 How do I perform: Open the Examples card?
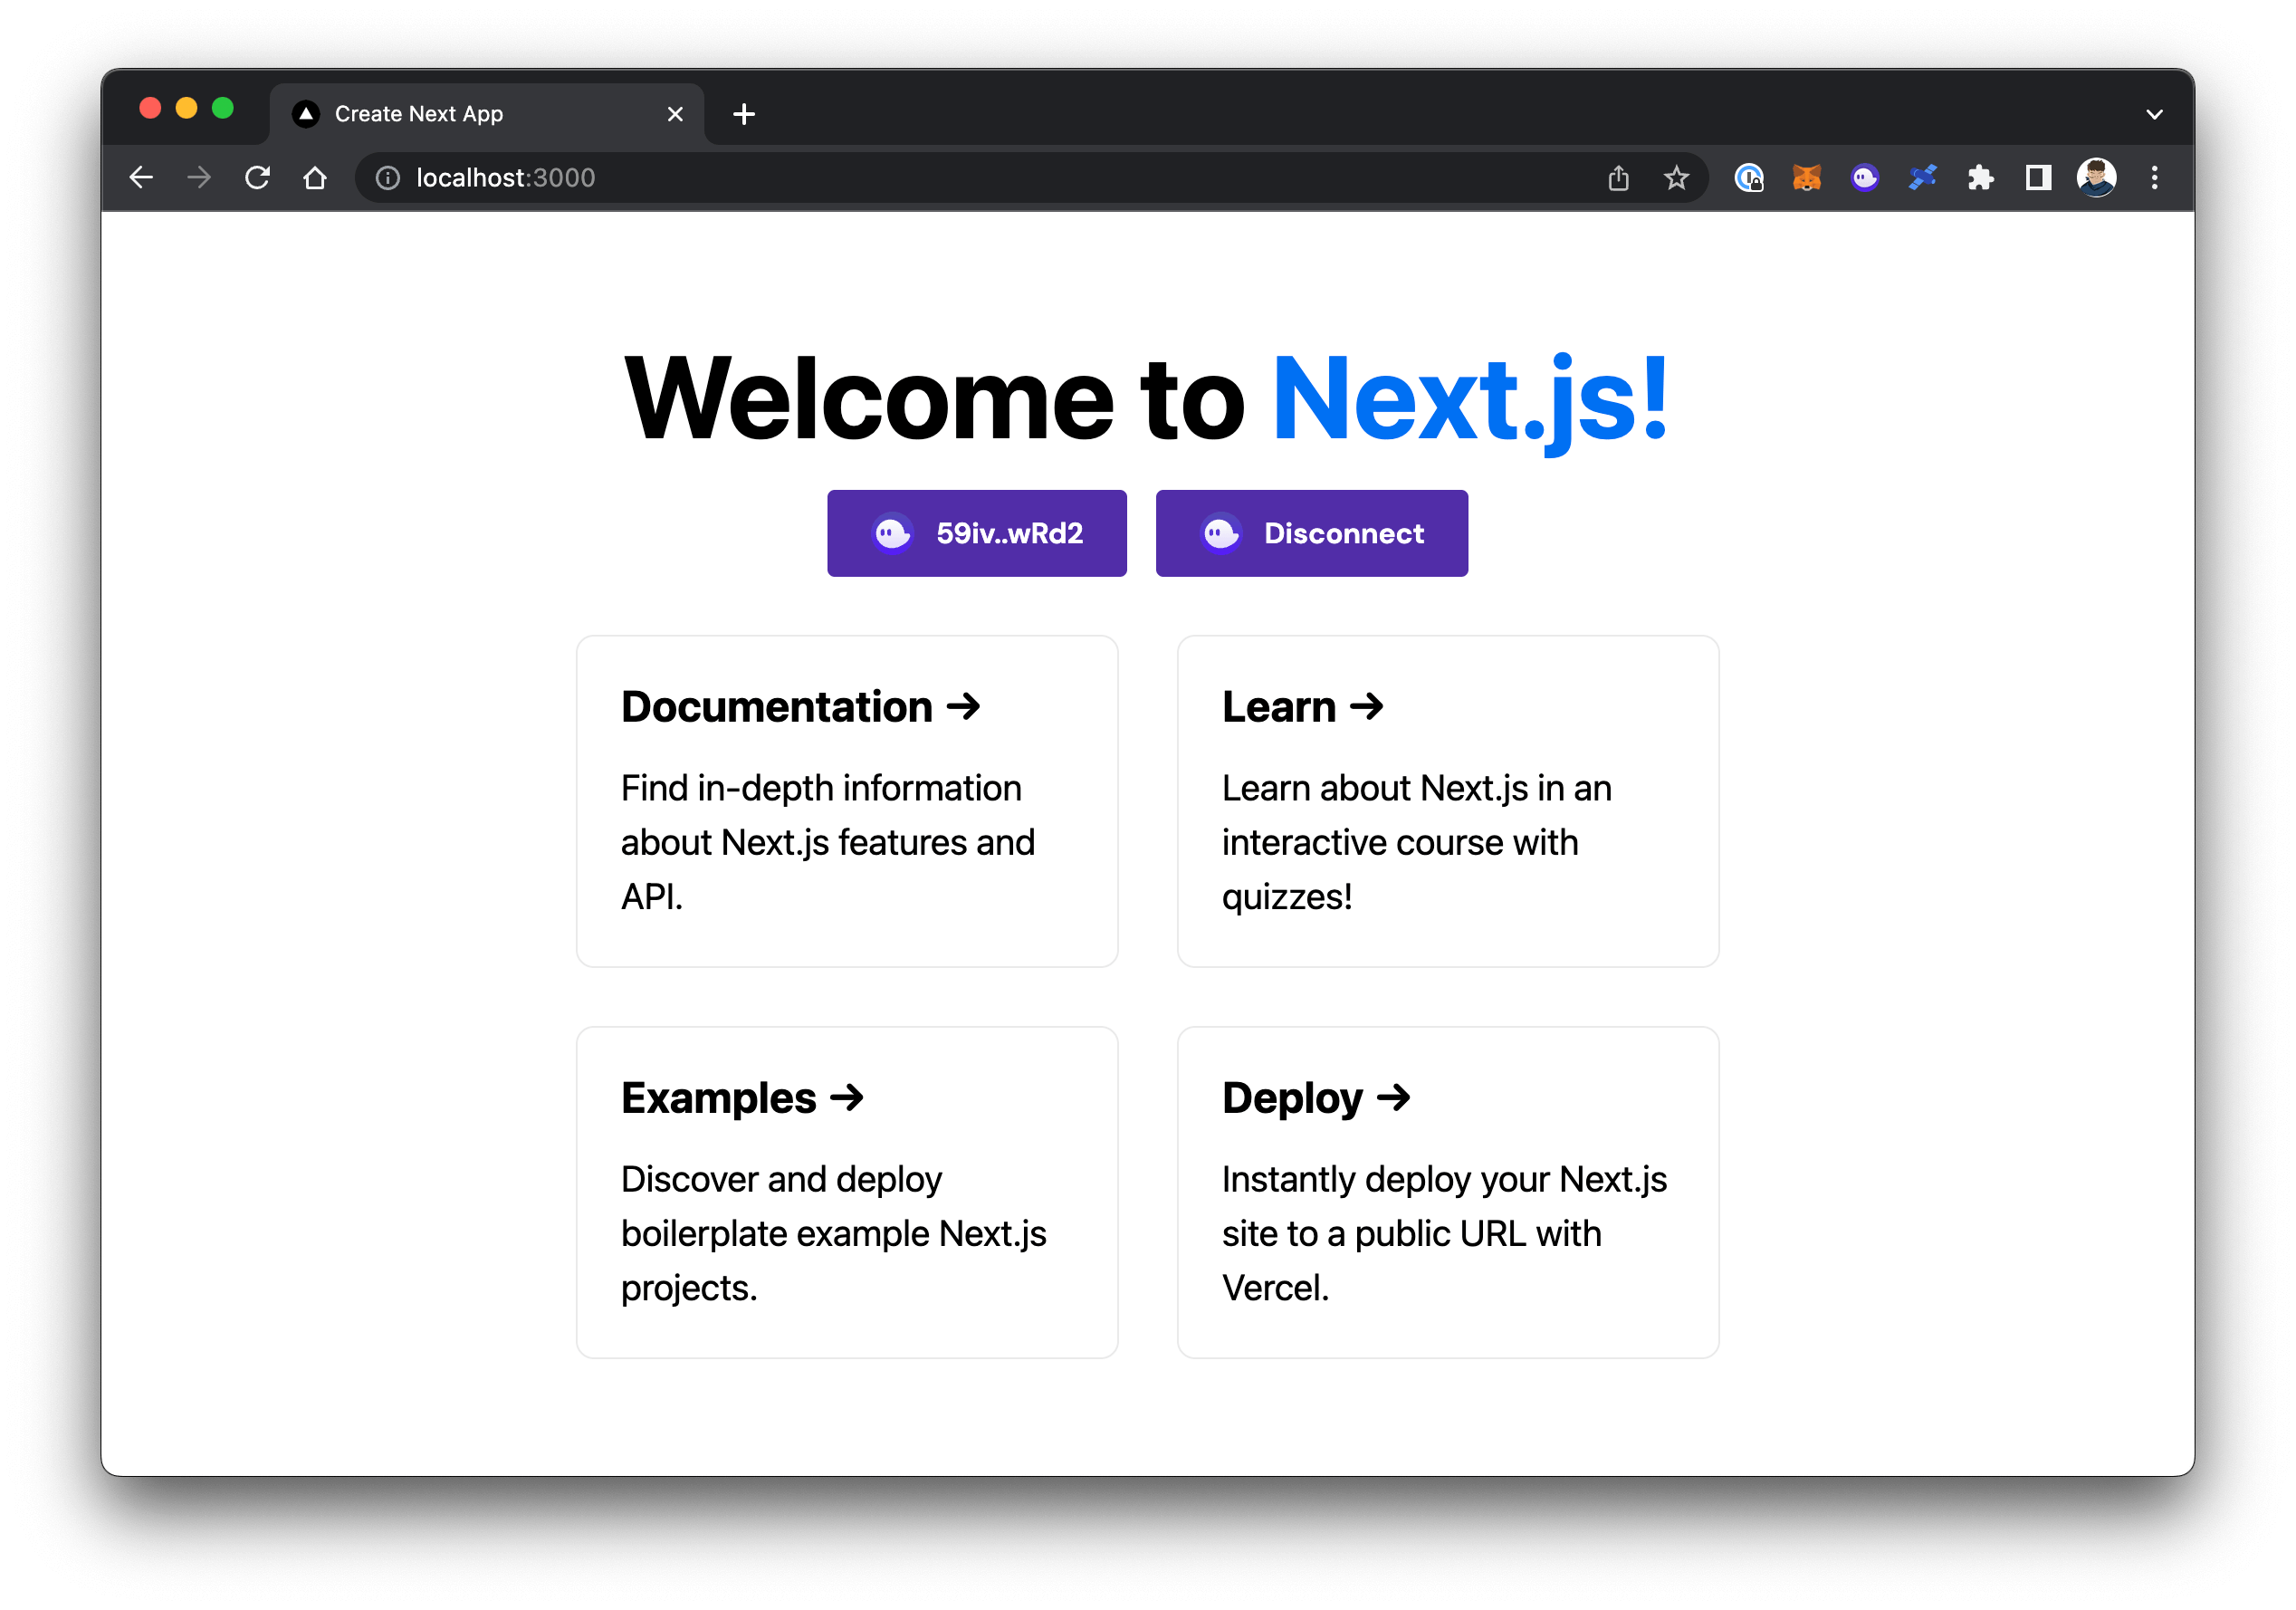click(x=847, y=1192)
